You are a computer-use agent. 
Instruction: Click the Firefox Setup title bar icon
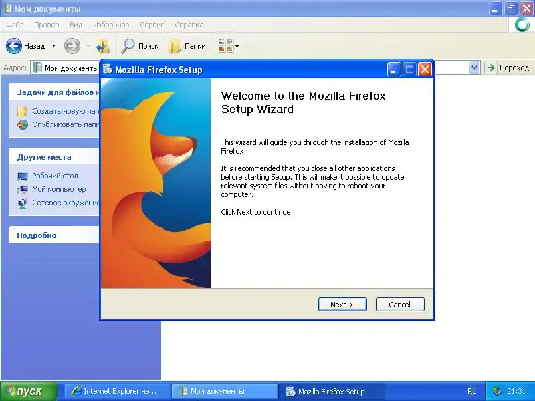click(108, 70)
